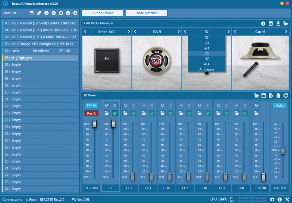This screenshot has height=203, width=292.
Task: Toggle the phase invert on CH1
Action: [x=115, y=113]
